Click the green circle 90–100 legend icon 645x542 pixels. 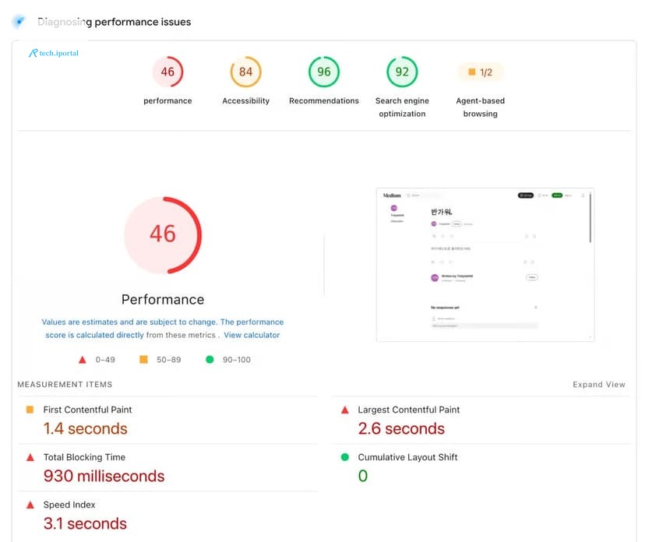coord(210,360)
